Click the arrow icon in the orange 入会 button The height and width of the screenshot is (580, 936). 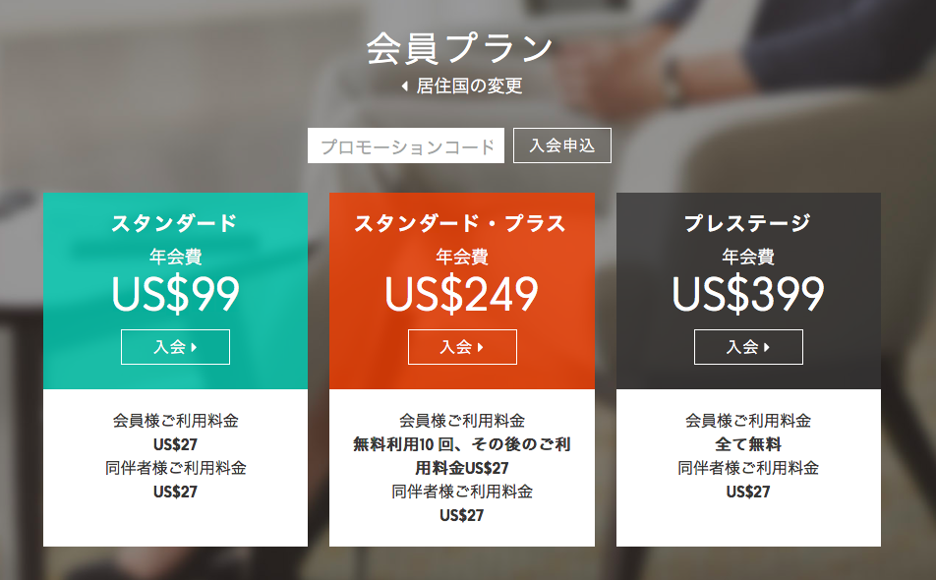click(x=481, y=347)
